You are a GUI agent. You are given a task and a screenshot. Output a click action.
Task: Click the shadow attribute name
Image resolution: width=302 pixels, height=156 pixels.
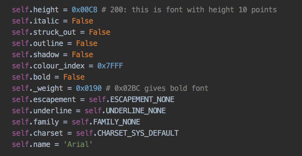46,54
